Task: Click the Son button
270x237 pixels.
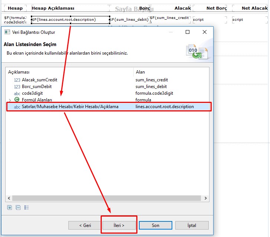Action: [x=156, y=225]
